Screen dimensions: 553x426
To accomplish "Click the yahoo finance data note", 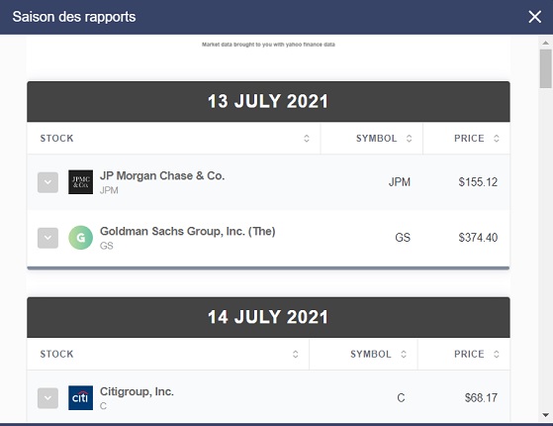I will coord(268,45).
